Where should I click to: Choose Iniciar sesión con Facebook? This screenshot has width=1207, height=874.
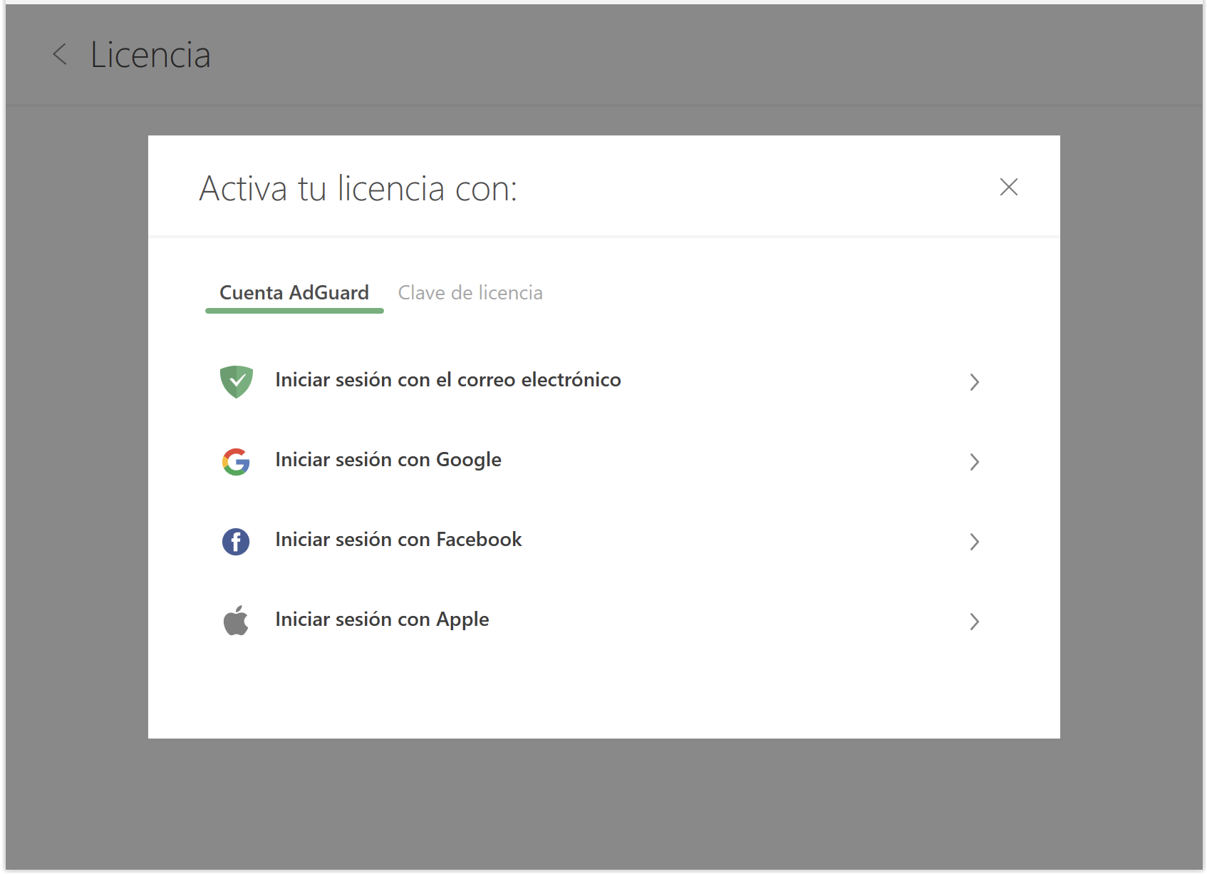(x=603, y=541)
